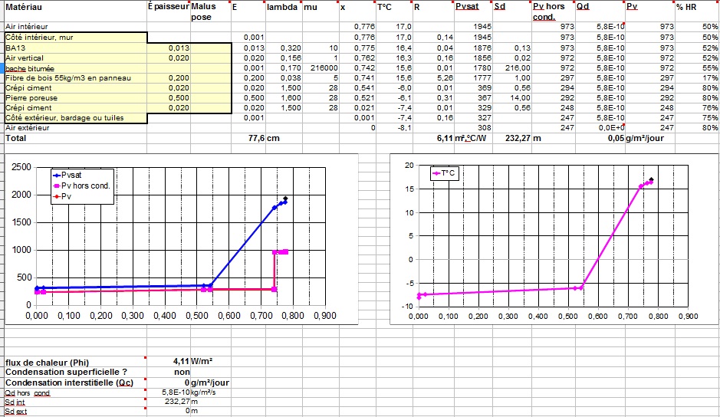720x417 pixels.
Task: Select the magenta temperature curve
Action: pyautogui.click(x=613, y=235)
